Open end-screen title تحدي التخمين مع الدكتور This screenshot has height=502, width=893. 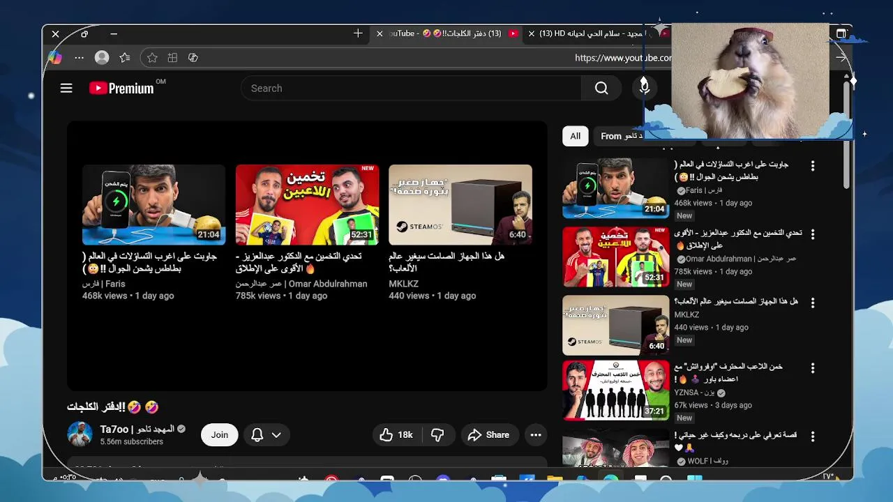coord(299,262)
